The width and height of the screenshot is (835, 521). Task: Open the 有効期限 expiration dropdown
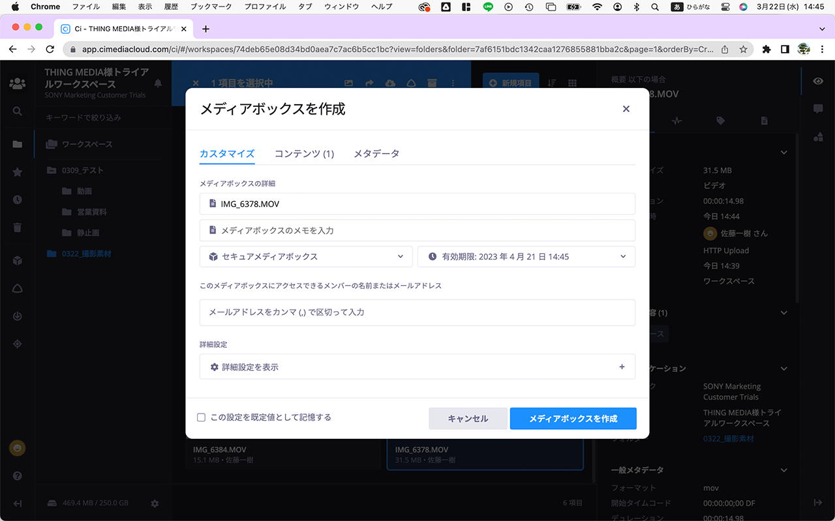pos(526,257)
